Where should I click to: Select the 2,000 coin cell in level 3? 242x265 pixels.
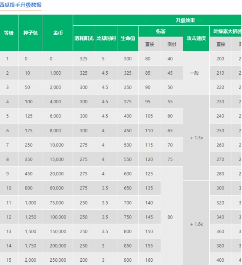tap(58, 88)
